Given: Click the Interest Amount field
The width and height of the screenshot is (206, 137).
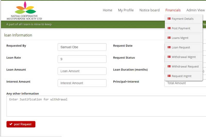Looking at the screenshot, I should click(x=82, y=83).
